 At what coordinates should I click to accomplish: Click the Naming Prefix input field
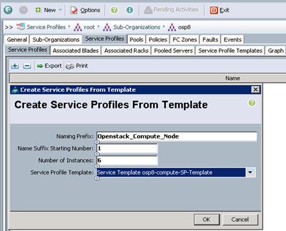(177, 136)
